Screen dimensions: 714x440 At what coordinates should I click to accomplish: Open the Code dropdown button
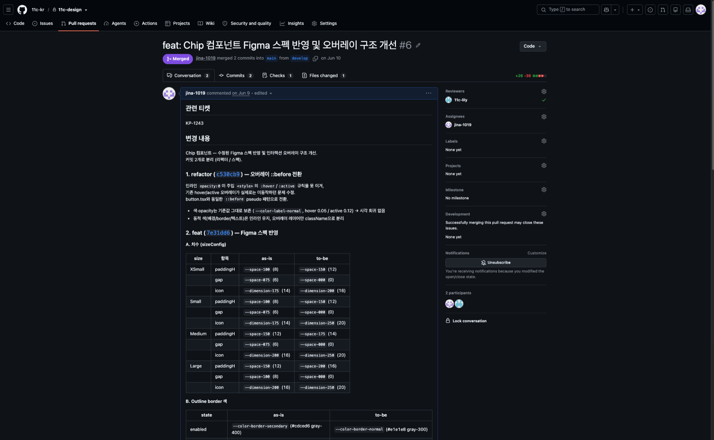533,46
